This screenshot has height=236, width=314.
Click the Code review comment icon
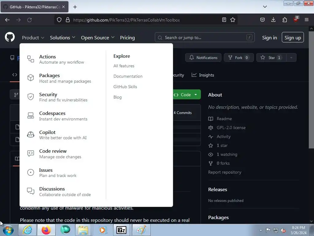tap(31, 154)
